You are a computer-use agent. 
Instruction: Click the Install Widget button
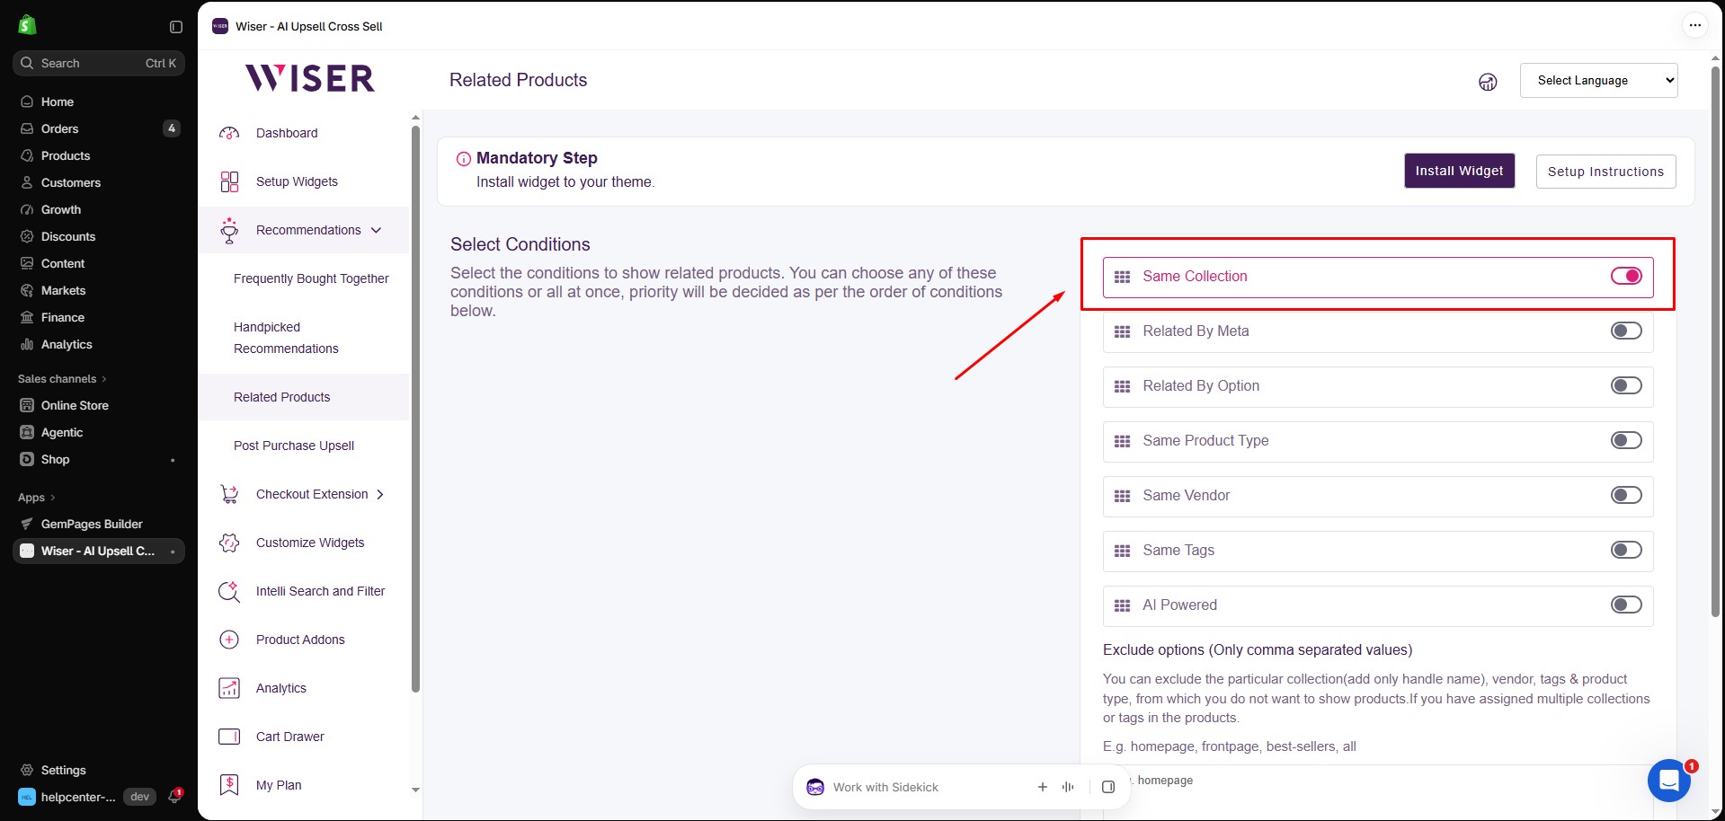coord(1459,171)
